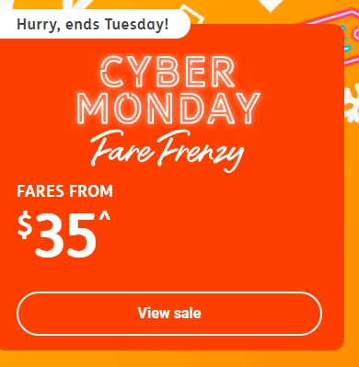Click the FARES FROM label
Image resolution: width=359 pixels, height=367 pixels.
coord(64,191)
